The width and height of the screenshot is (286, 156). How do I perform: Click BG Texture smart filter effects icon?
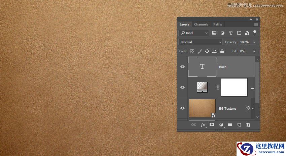(x=248, y=108)
